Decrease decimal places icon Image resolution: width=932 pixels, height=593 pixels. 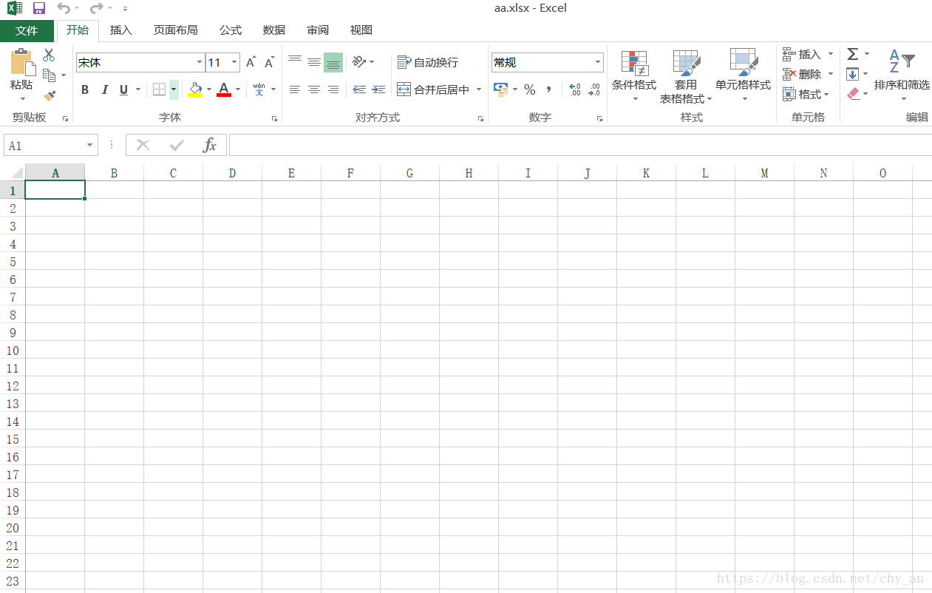(x=594, y=89)
